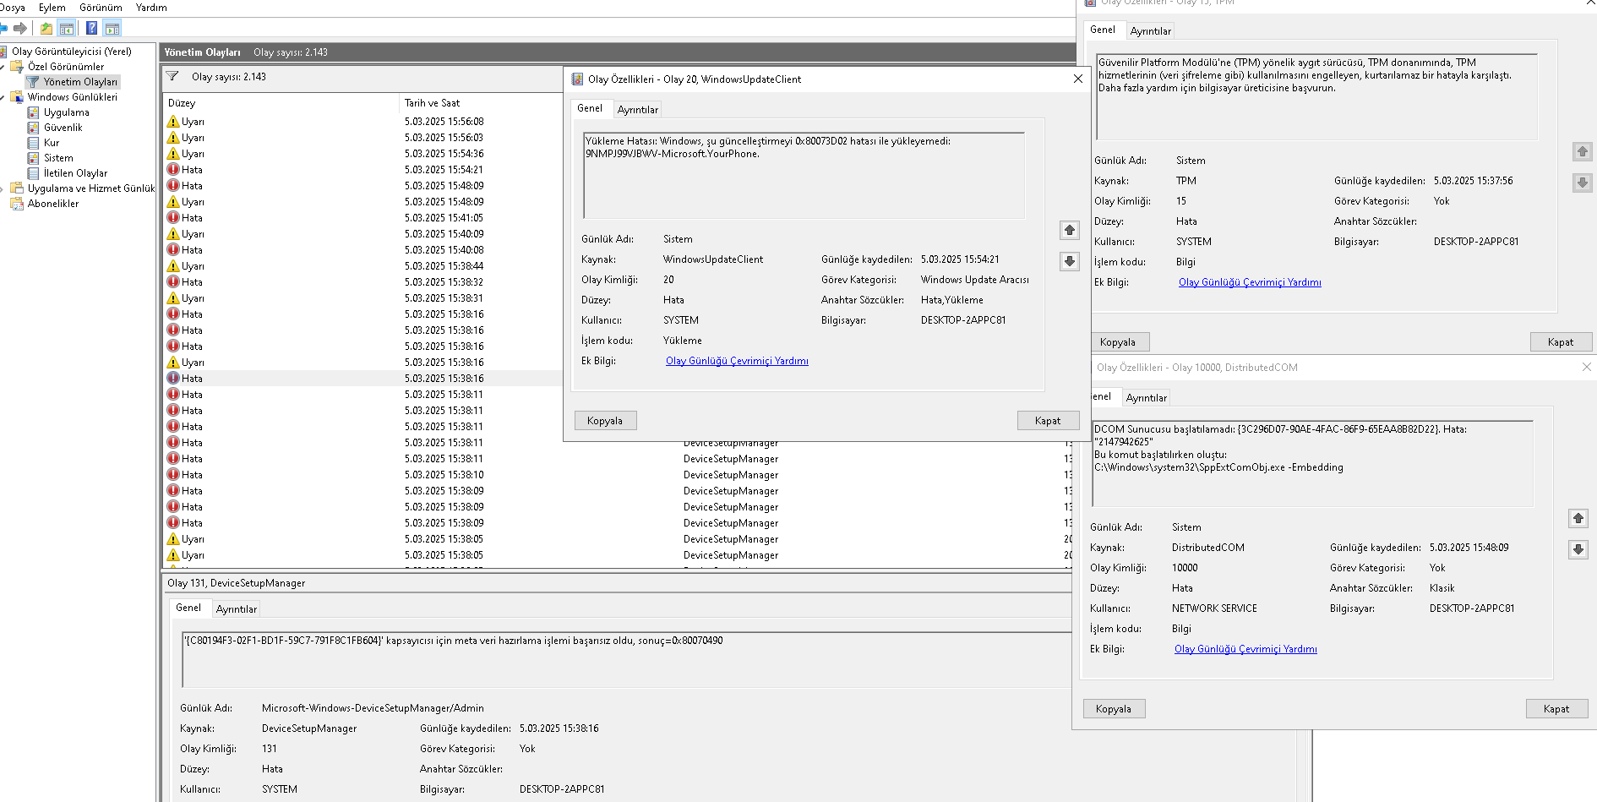The height and width of the screenshot is (802, 1597).
Task: Click previous event up arrow in WindowsUpdateClient dialog
Action: (x=1069, y=231)
